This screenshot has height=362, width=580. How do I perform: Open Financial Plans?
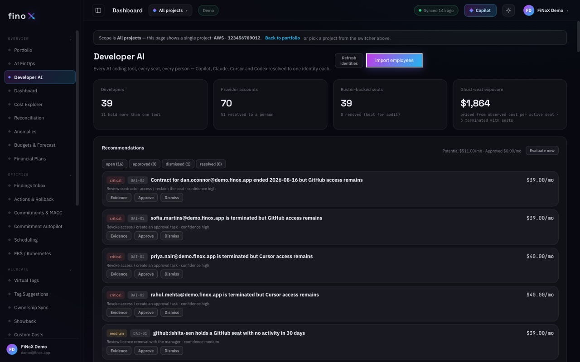pyautogui.click(x=40, y=159)
